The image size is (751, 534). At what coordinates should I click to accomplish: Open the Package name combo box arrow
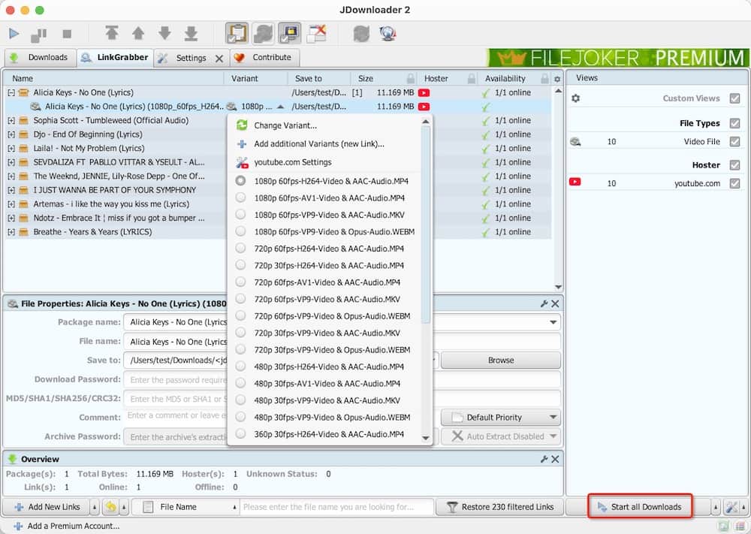(553, 322)
